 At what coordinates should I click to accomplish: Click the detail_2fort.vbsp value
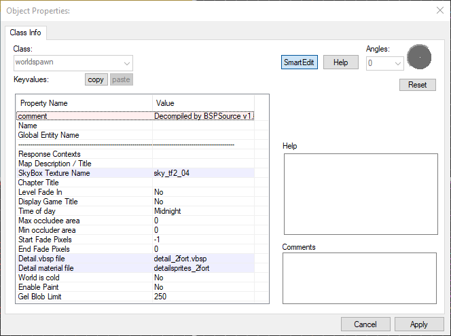[x=180, y=259]
